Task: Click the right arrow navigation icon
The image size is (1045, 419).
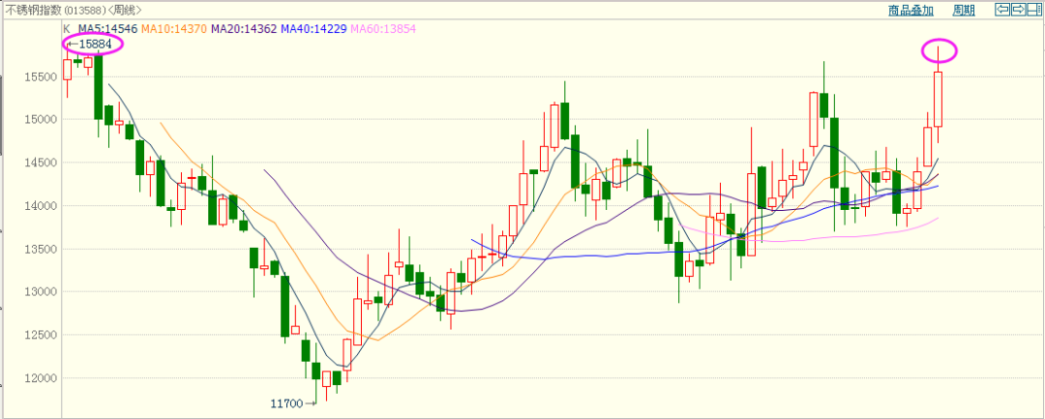Action: (x=1018, y=10)
